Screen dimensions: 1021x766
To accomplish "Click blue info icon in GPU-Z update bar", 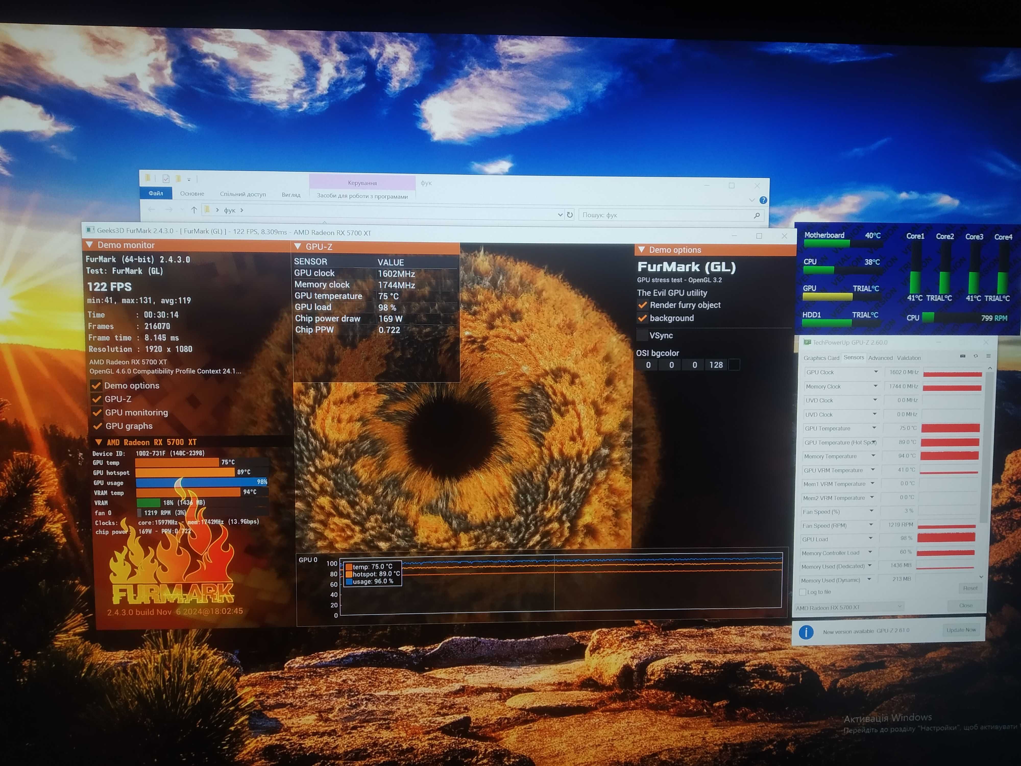I will pyautogui.click(x=806, y=632).
